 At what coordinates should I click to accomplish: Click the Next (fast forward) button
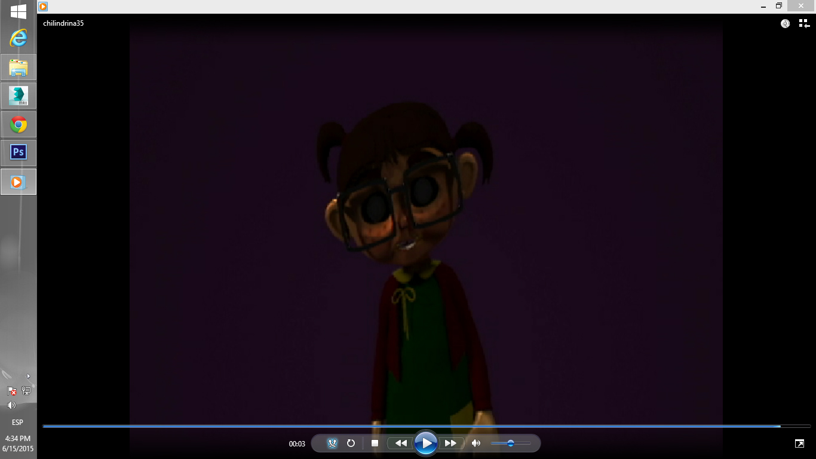(x=451, y=443)
